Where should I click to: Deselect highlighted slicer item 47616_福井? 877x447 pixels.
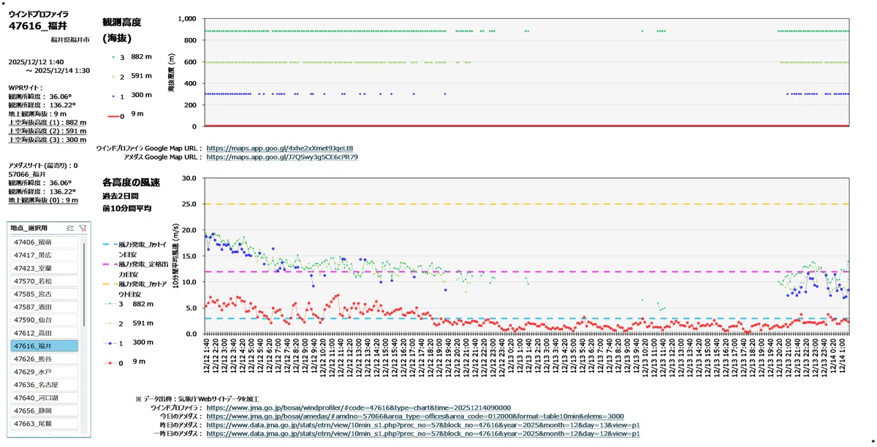[x=44, y=346]
